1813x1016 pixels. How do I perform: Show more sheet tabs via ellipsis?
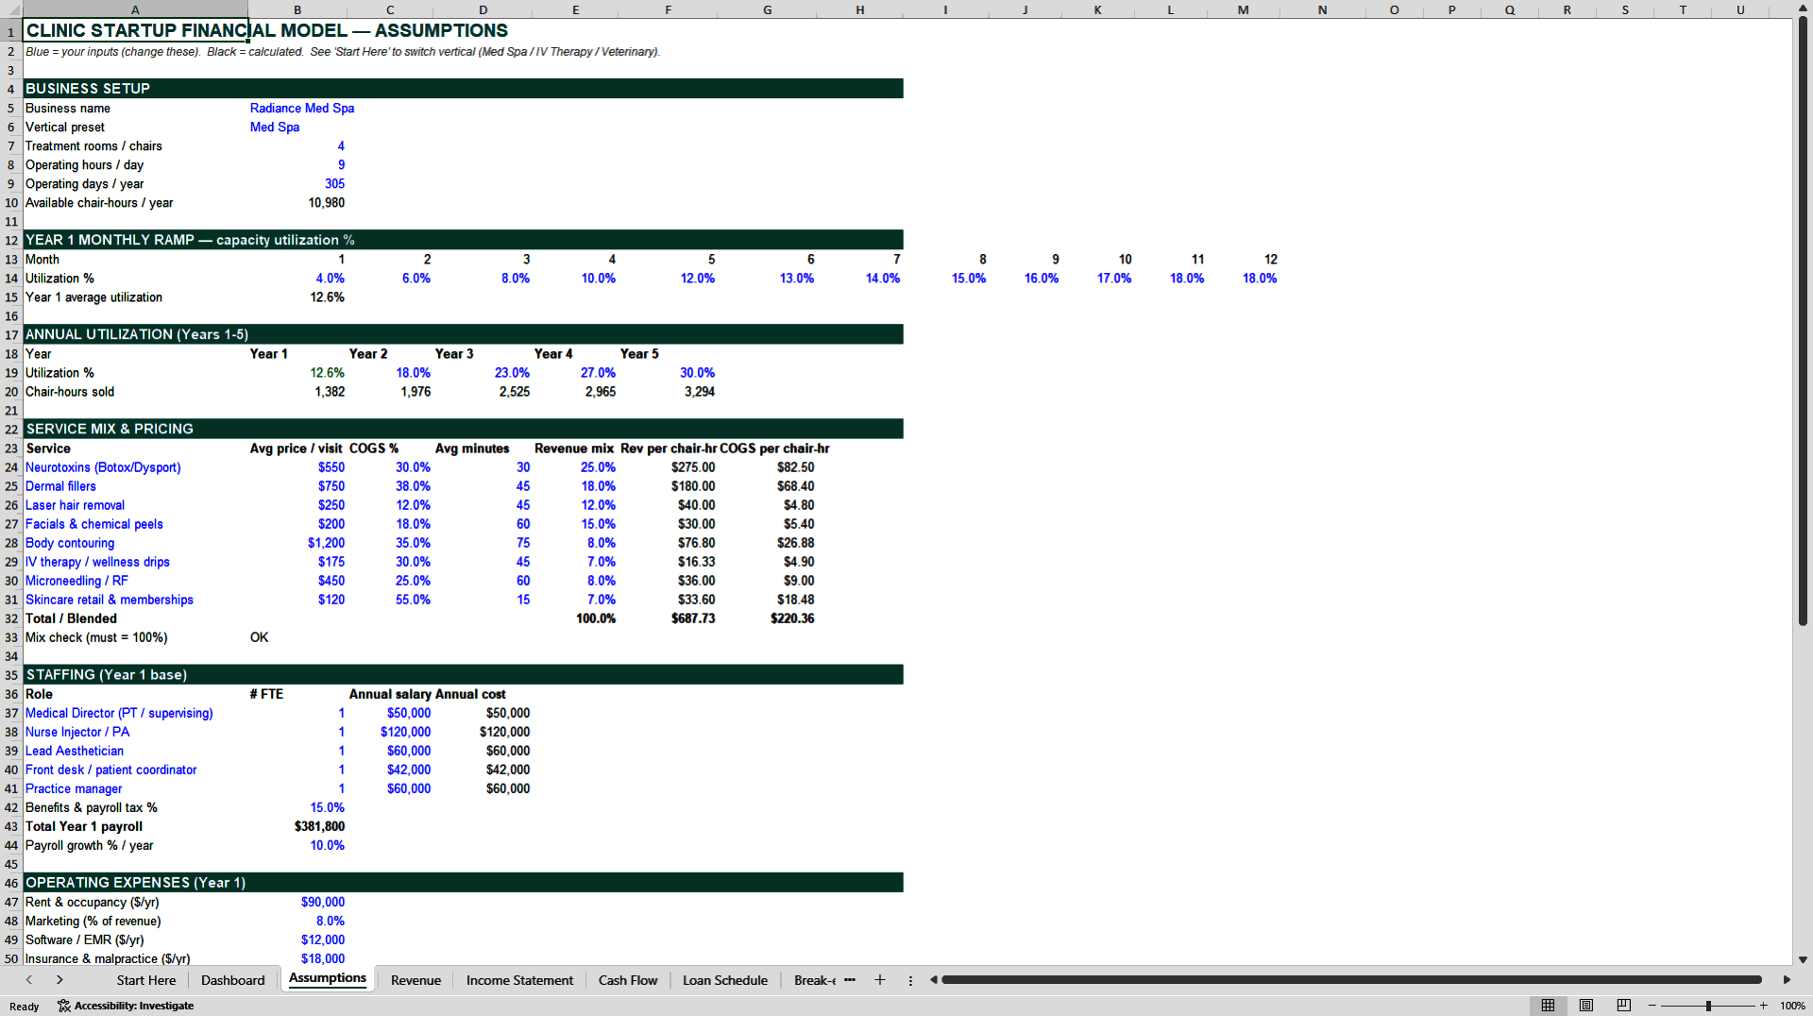pyautogui.click(x=850, y=980)
